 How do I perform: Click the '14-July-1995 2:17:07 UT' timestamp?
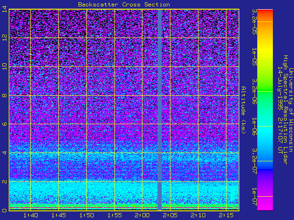coord(280,110)
